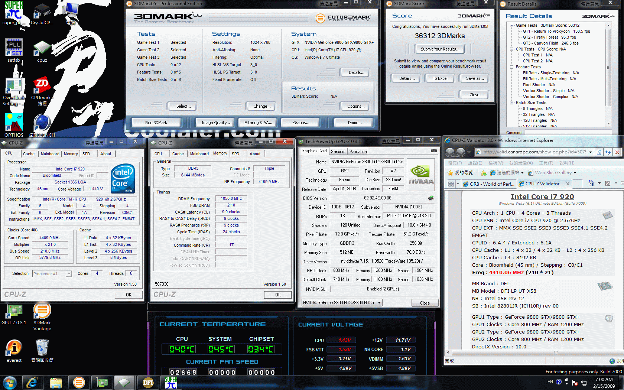Click the BIOS save icon in GPU-Z
624x390 pixels.
coord(431,198)
